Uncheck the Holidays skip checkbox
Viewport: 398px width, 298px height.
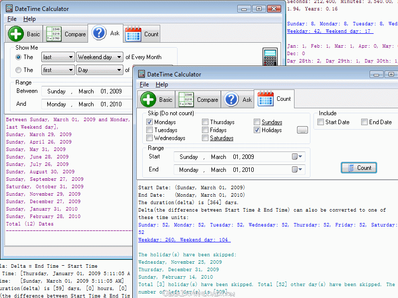[x=257, y=130]
